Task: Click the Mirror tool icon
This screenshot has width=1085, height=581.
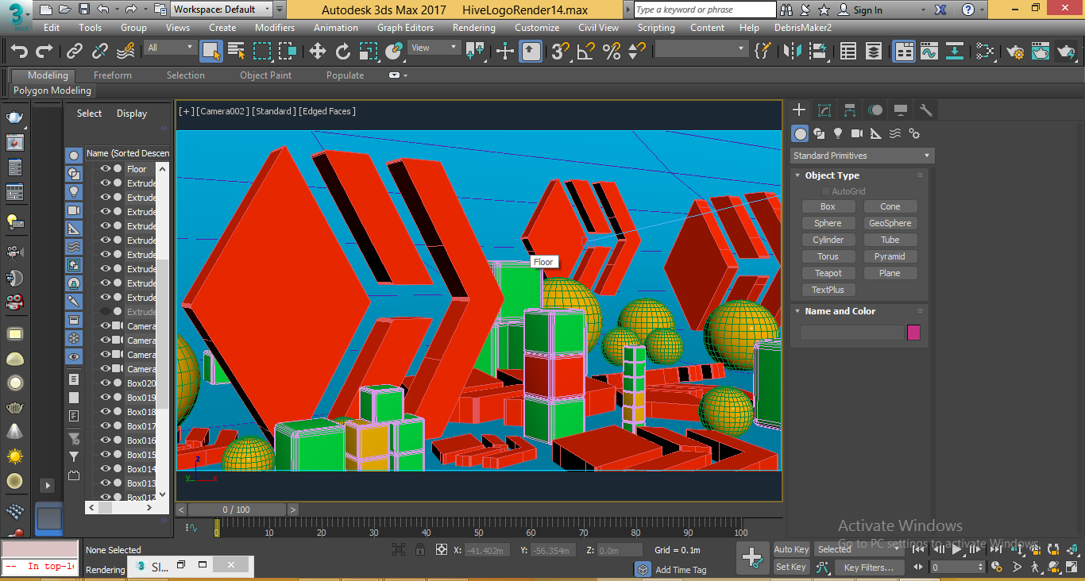Action: click(x=792, y=52)
